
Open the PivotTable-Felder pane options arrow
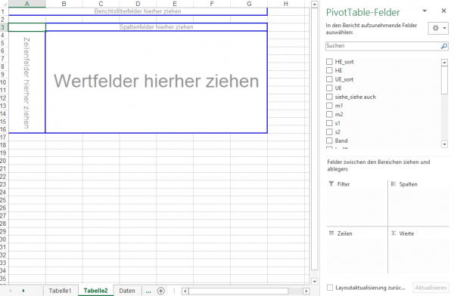[424, 11]
